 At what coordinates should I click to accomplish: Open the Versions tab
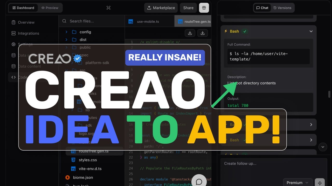pyautogui.click(x=282, y=8)
